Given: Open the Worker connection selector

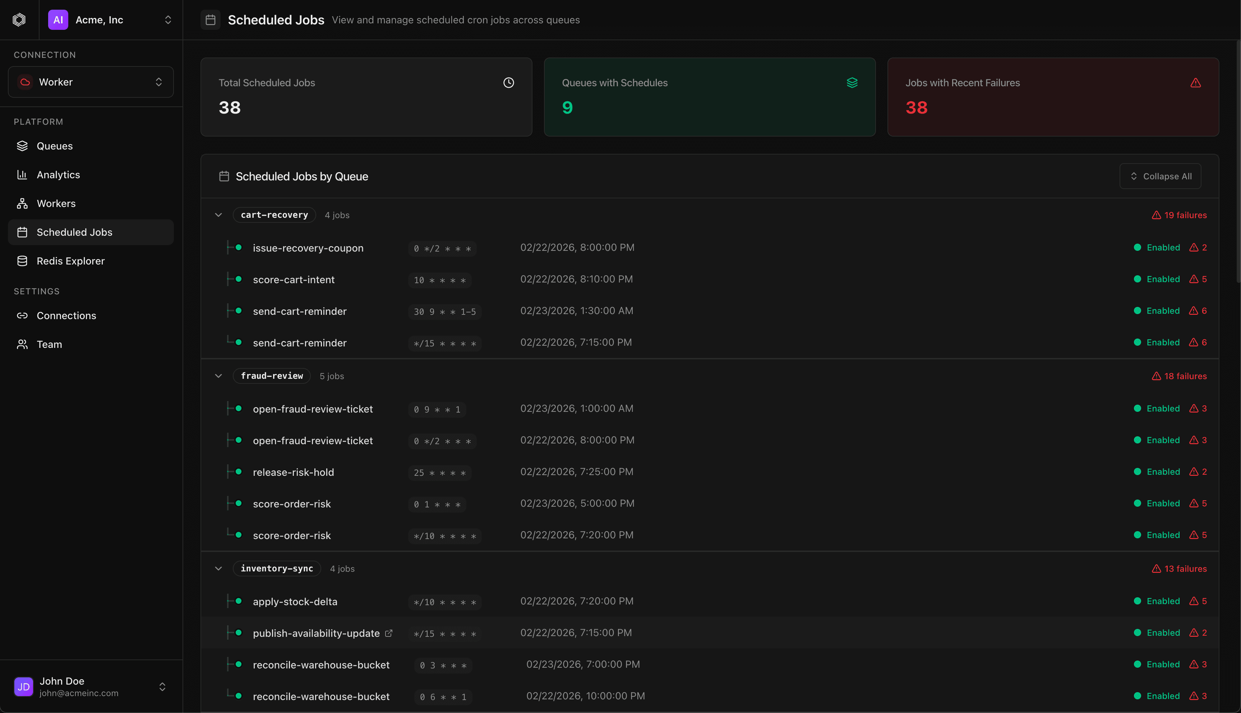Looking at the screenshot, I should (91, 82).
